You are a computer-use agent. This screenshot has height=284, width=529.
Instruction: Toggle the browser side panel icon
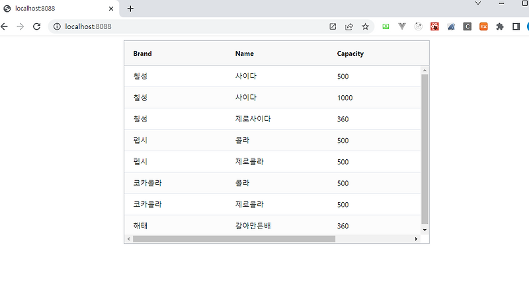click(516, 26)
